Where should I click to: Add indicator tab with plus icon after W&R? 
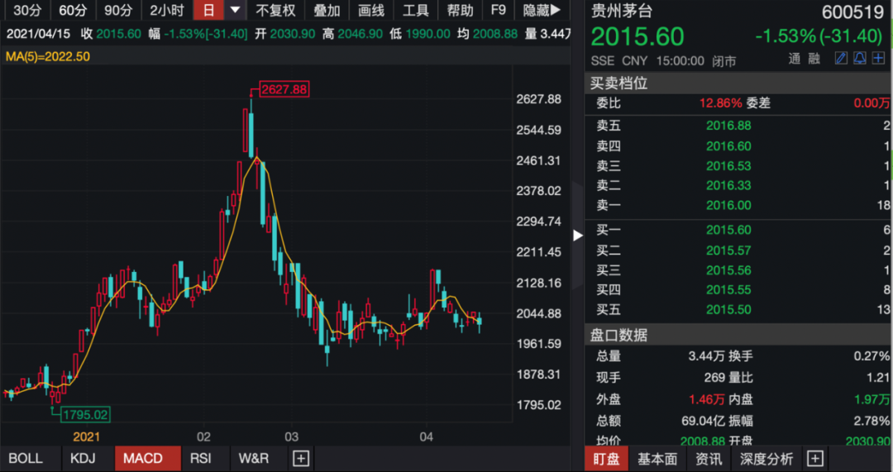coord(301,458)
